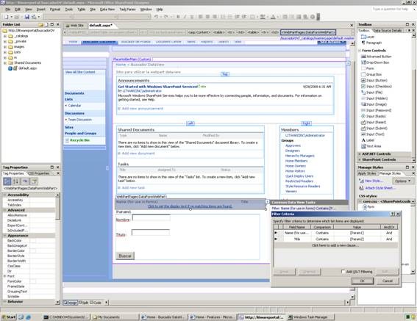Open the Data View menu
This screenshot has height=321, width=417.
(107, 10)
